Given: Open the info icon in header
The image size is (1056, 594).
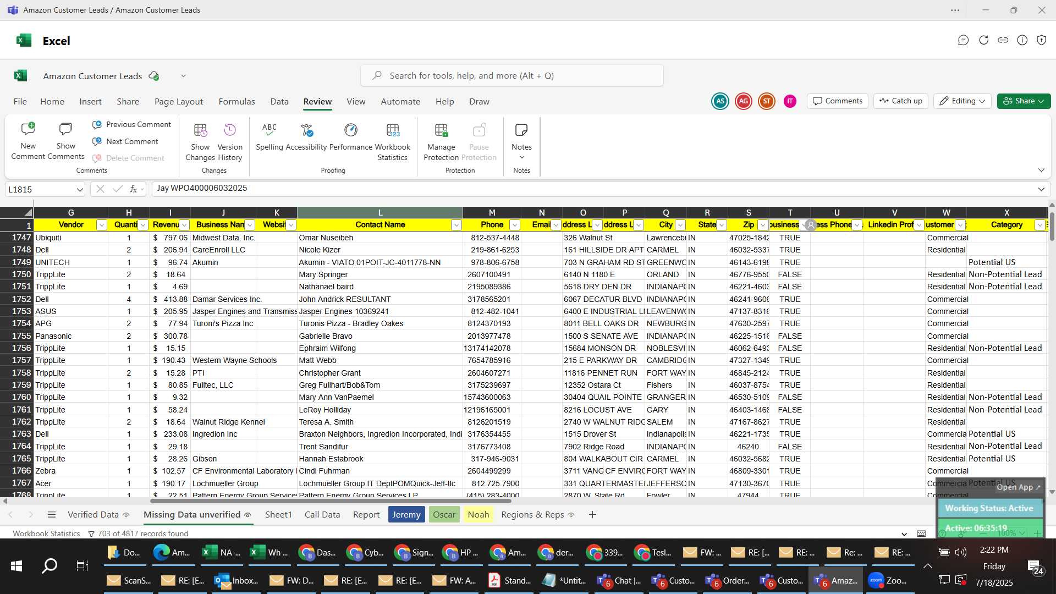Looking at the screenshot, I should click(x=1022, y=40).
